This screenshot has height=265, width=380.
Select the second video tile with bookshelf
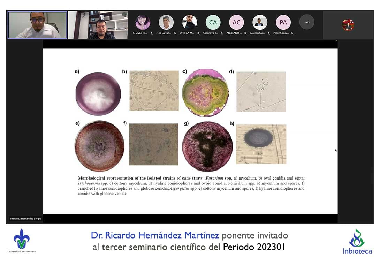pos(98,25)
